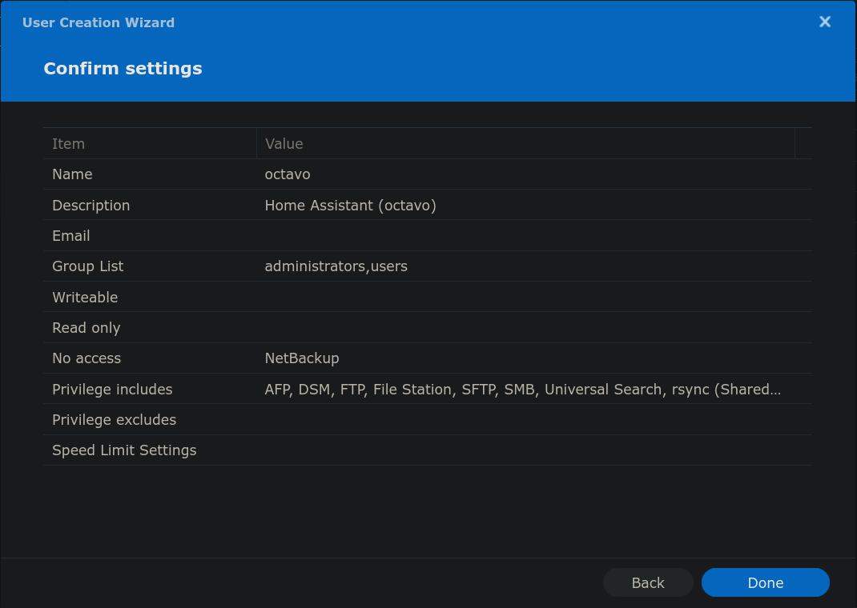Click the AFP, DSM, FTP privilege list value
857x608 pixels.
coord(522,390)
